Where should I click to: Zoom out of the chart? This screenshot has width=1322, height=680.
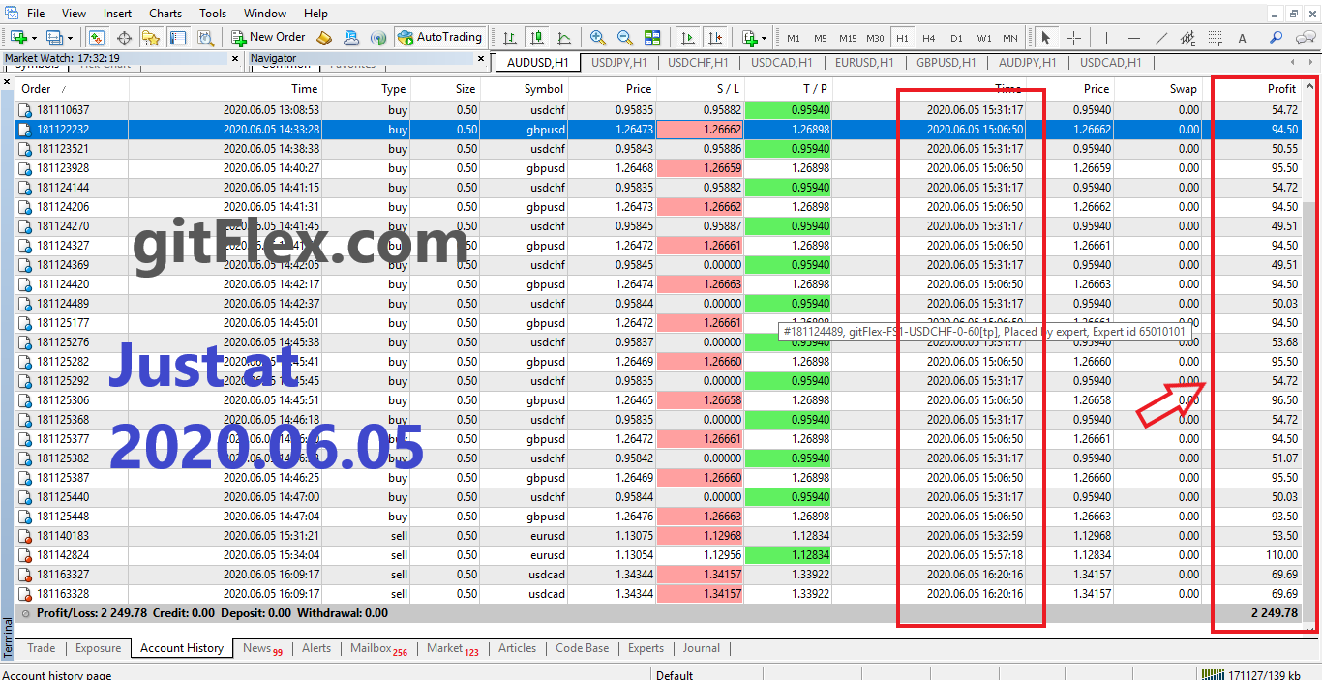[x=625, y=38]
